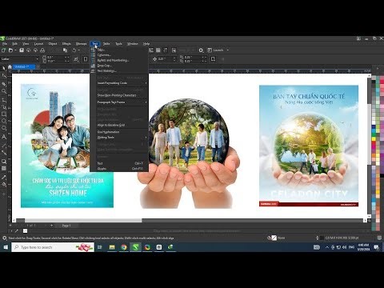Select the Shizen Home poster image
Screen dimensions: 384x288
67,146
